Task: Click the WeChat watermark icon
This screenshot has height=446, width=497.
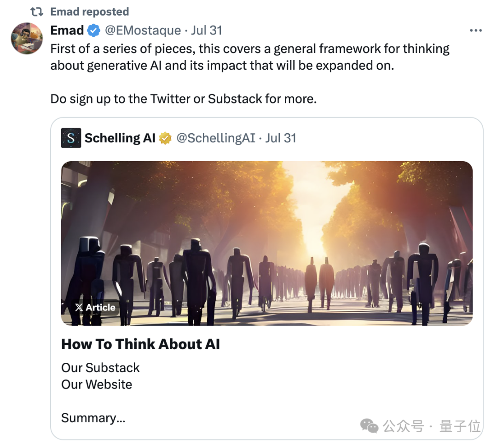Action: [x=369, y=426]
